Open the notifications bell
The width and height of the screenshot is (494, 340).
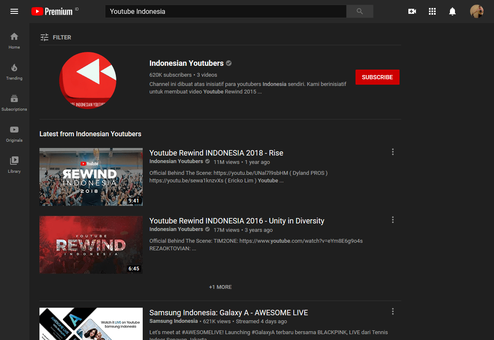(452, 11)
